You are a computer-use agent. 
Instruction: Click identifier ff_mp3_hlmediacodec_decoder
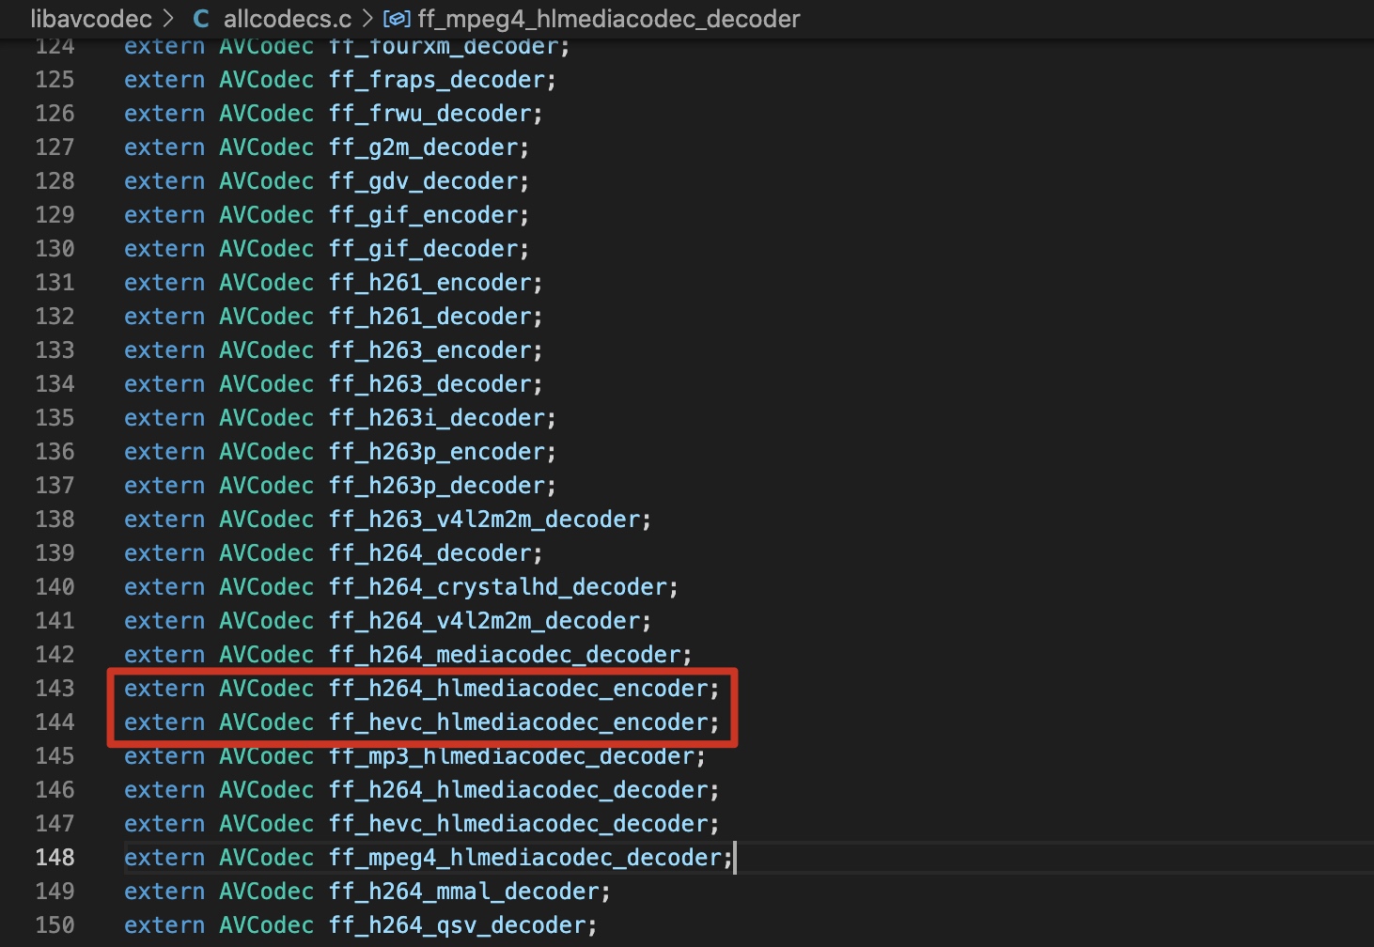coord(512,756)
